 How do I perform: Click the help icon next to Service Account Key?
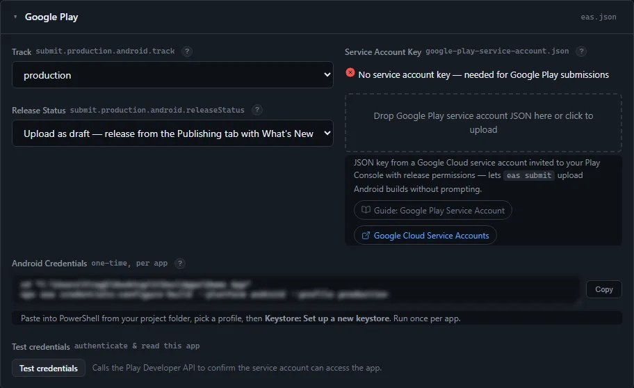coord(581,51)
